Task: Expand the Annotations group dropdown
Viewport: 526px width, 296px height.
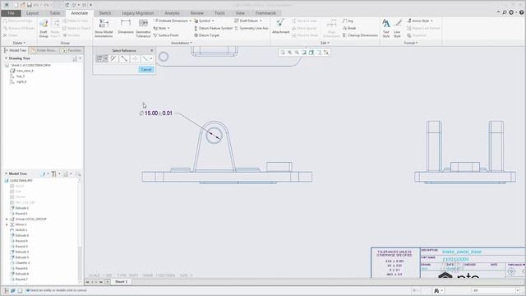Action: point(182,43)
